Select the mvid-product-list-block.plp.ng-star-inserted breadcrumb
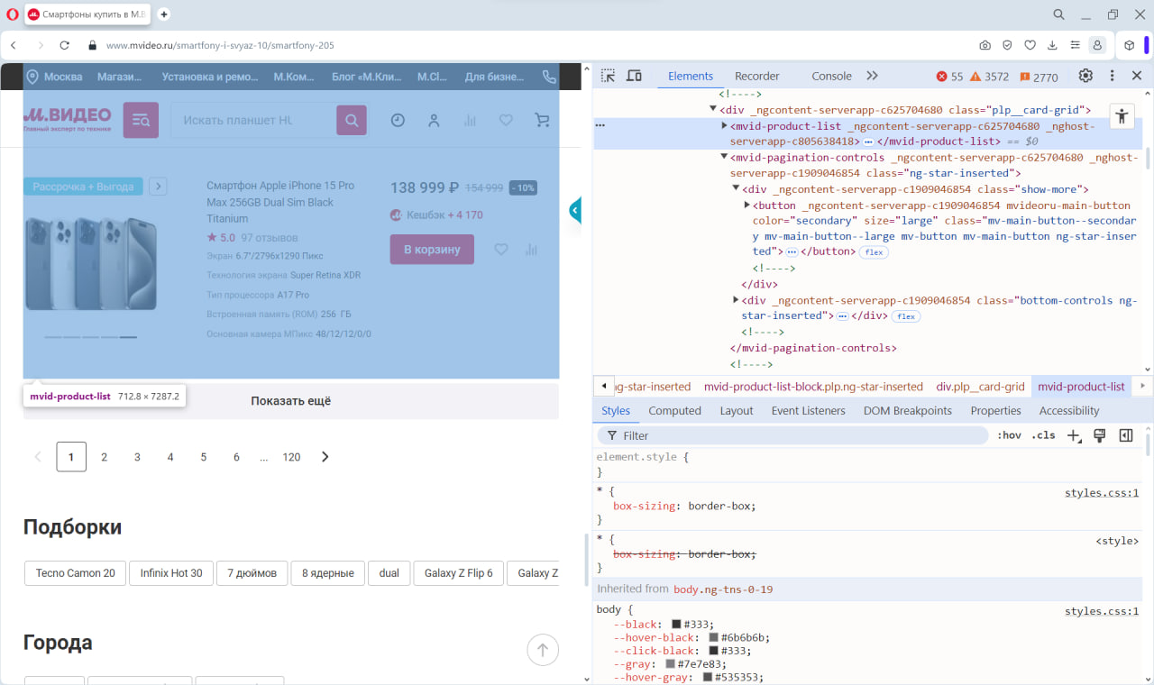 [x=813, y=387]
